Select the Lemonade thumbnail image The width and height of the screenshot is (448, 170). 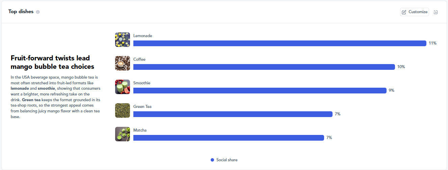pyautogui.click(x=123, y=39)
